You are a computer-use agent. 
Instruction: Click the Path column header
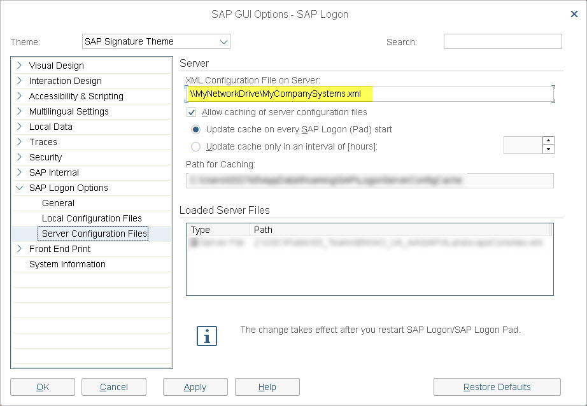click(x=400, y=230)
